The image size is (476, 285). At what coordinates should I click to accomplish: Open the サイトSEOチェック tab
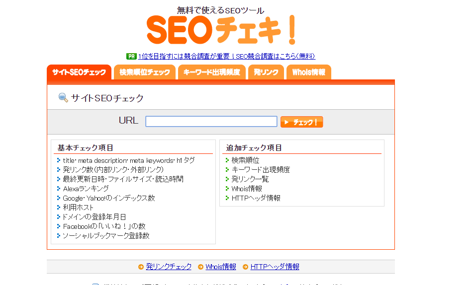coord(79,72)
